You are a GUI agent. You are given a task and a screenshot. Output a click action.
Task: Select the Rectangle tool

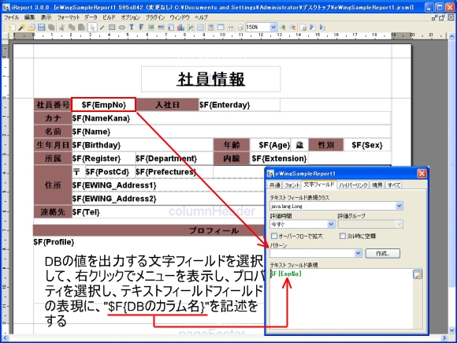112,28
